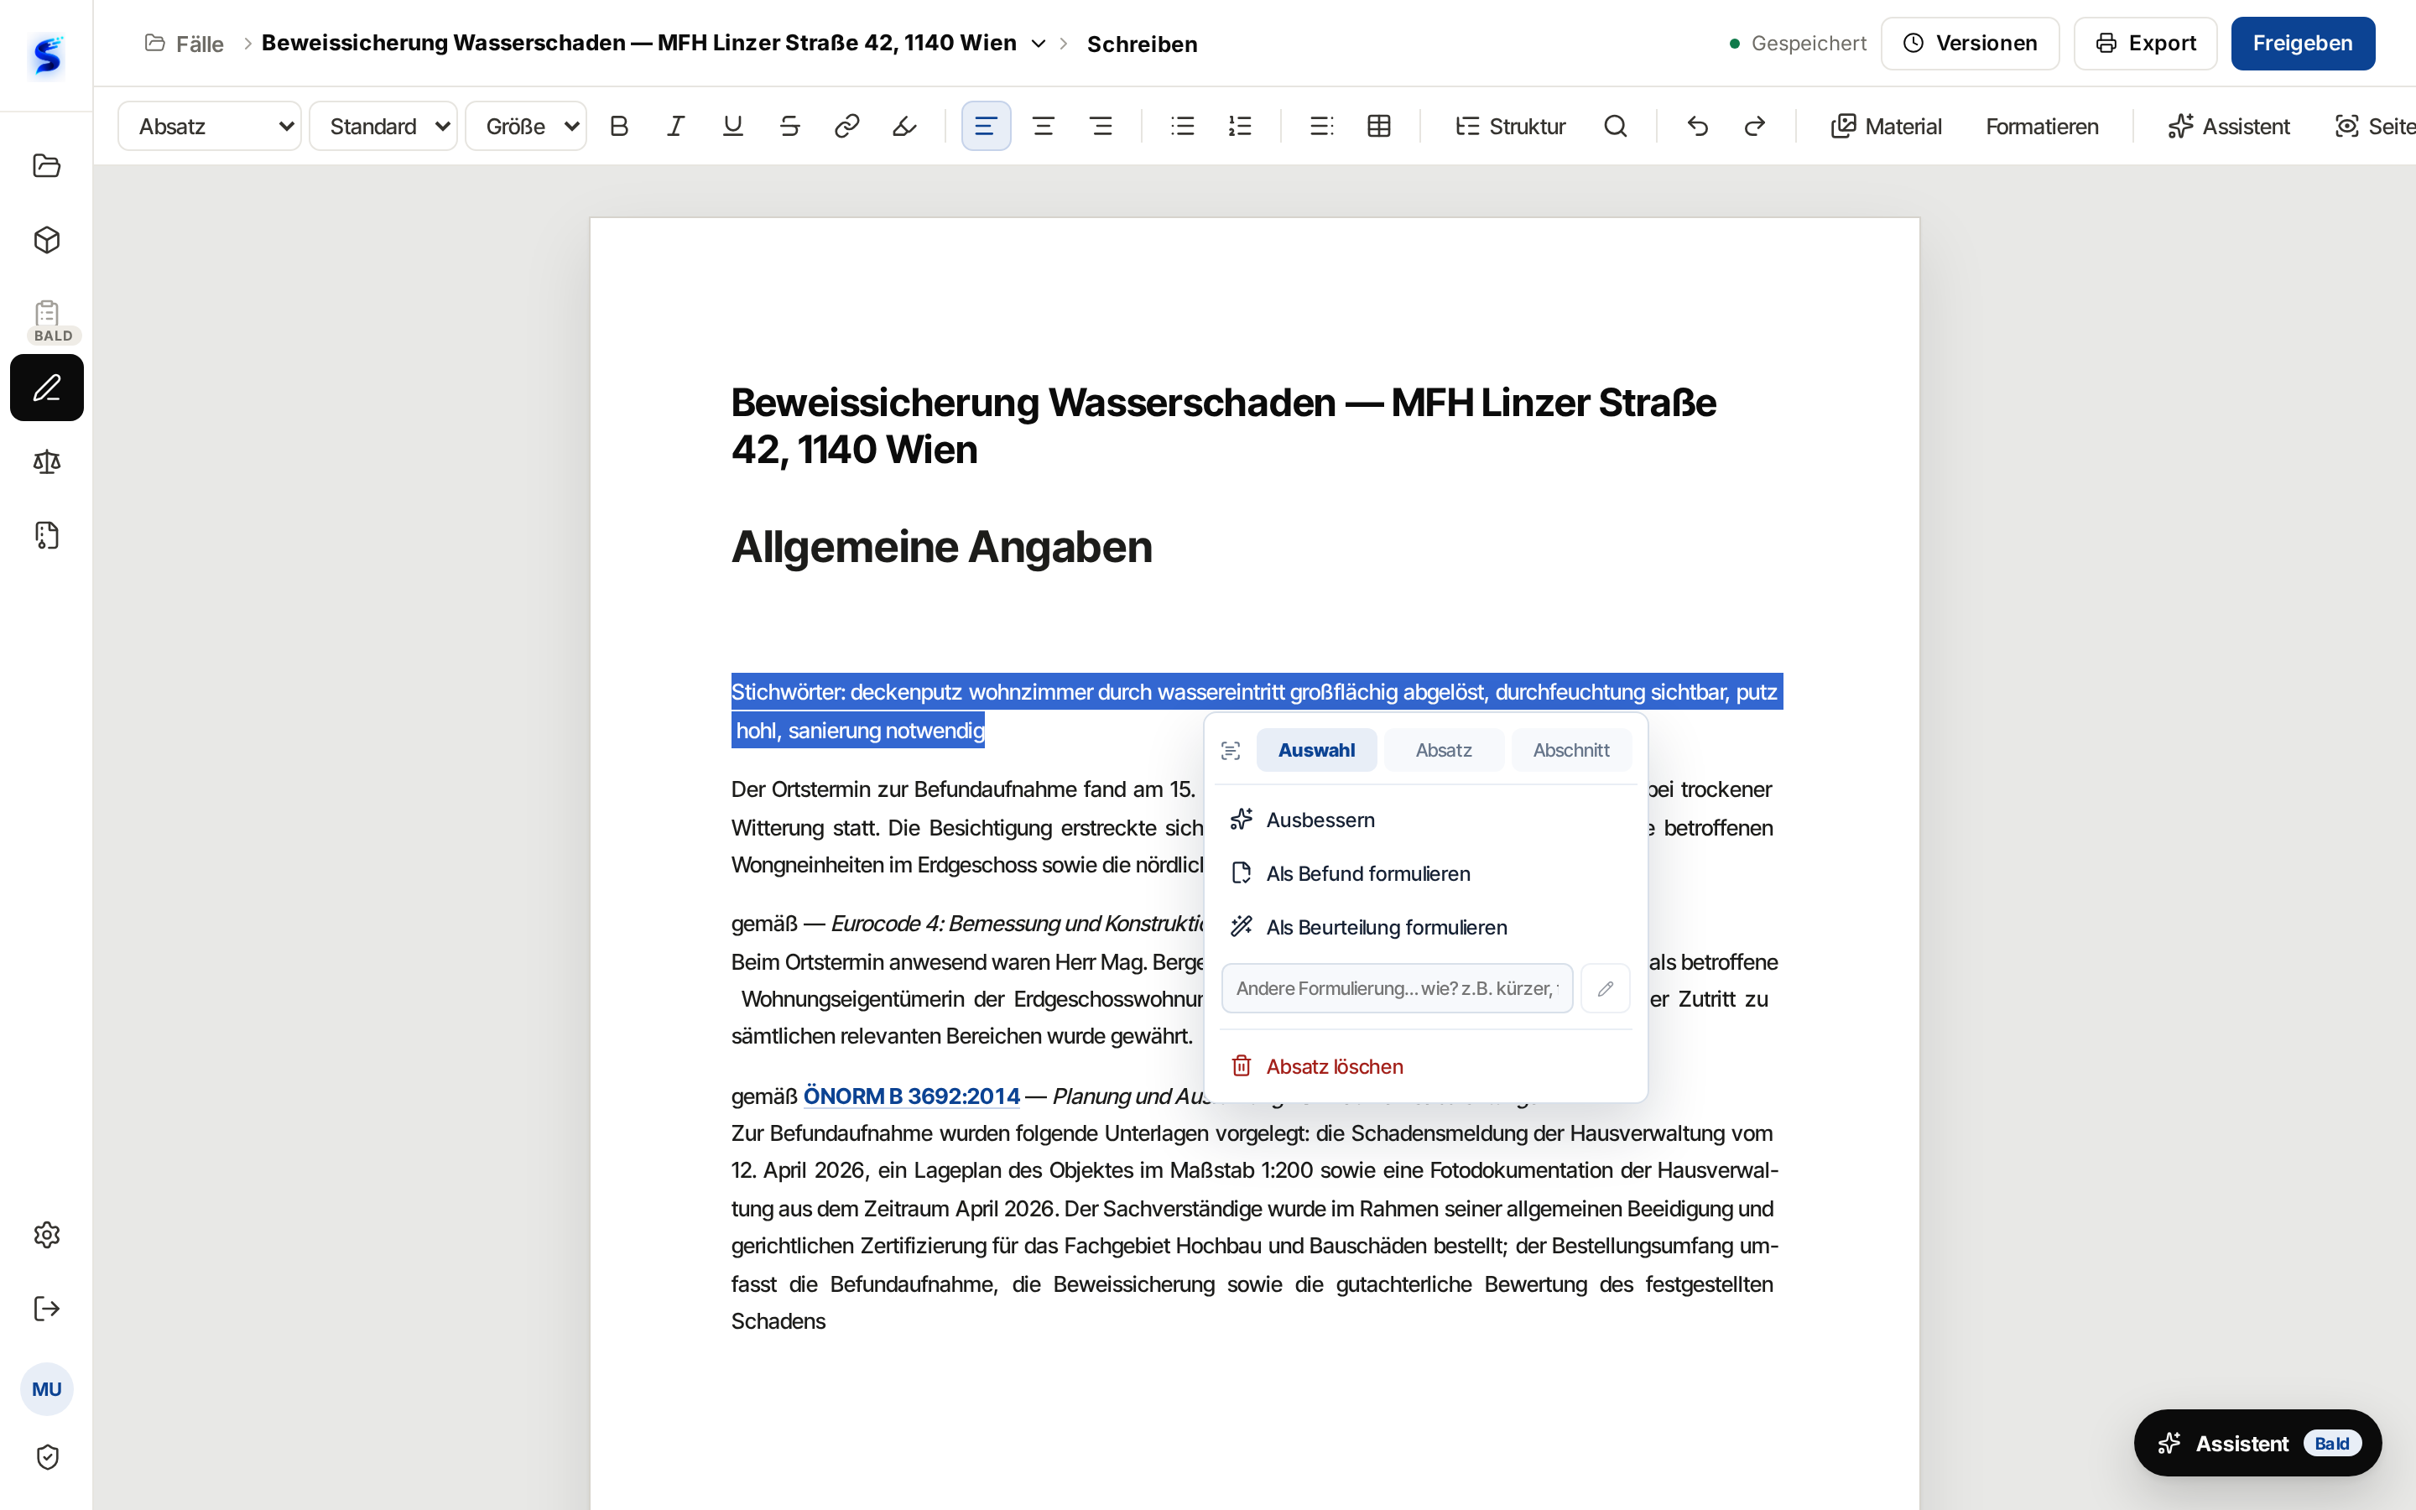The image size is (2416, 1510).
Task: Open the Assistent toolbar item
Action: point(2228,126)
